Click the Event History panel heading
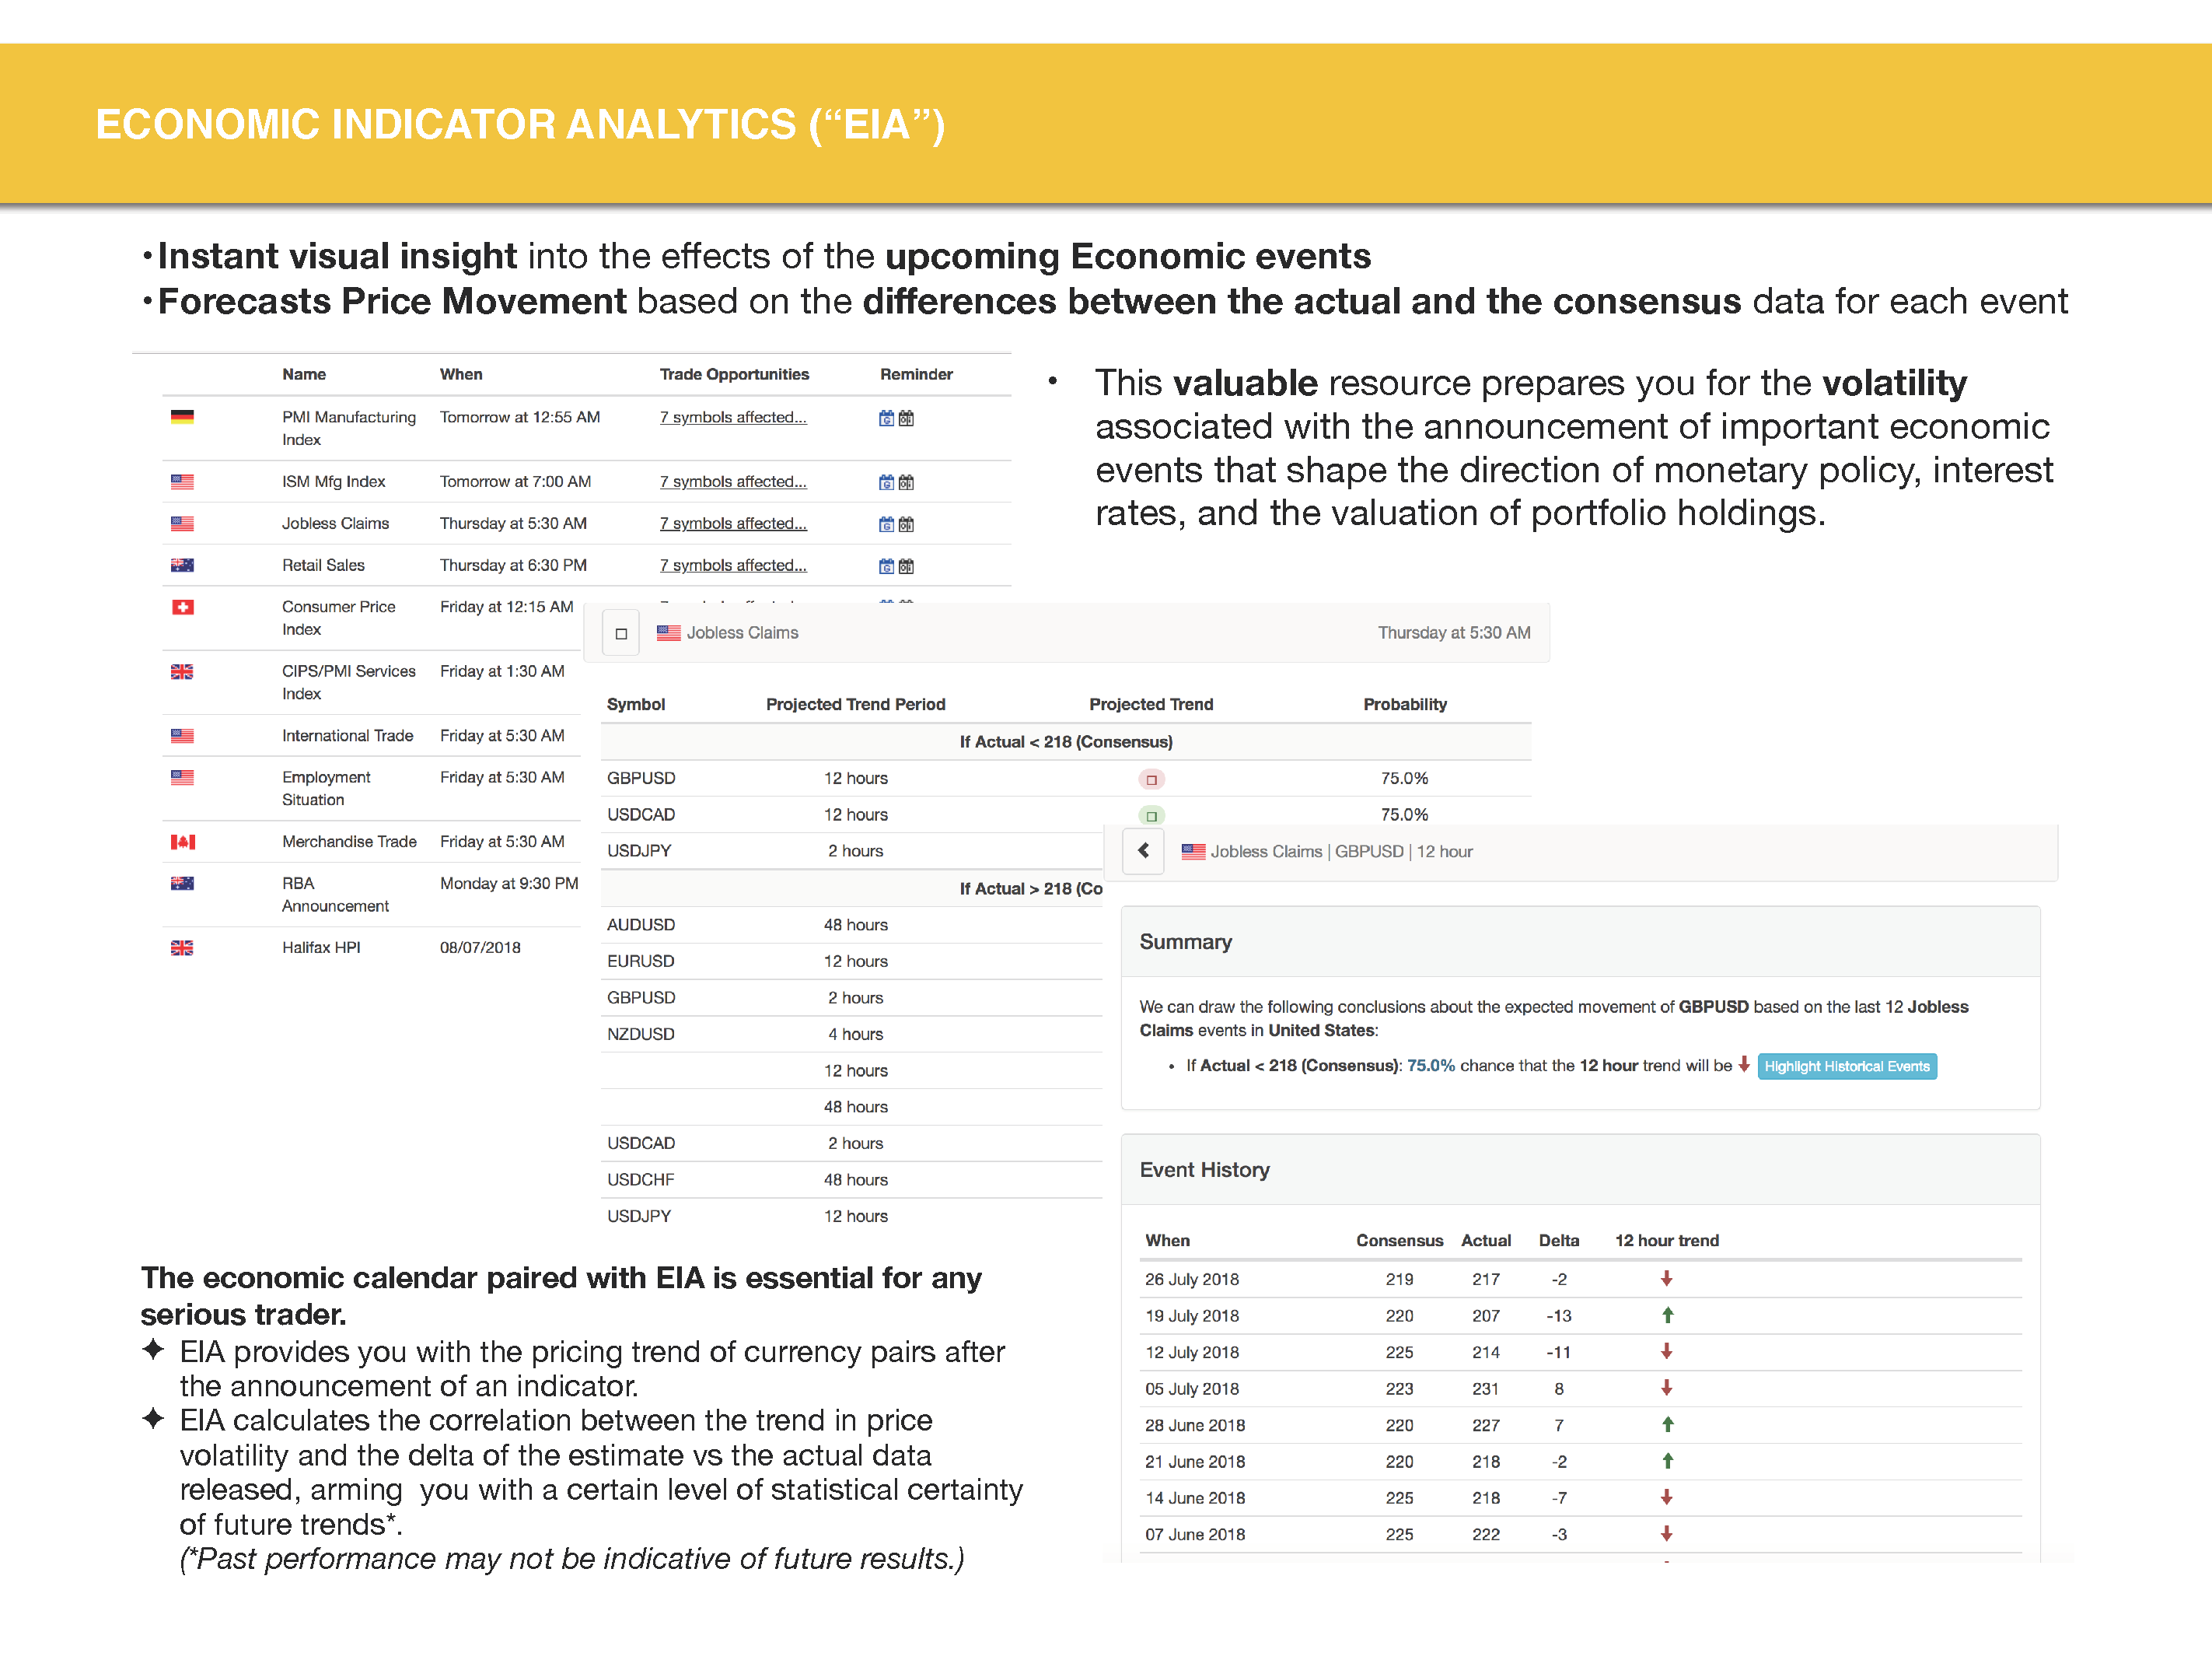 click(1205, 1170)
